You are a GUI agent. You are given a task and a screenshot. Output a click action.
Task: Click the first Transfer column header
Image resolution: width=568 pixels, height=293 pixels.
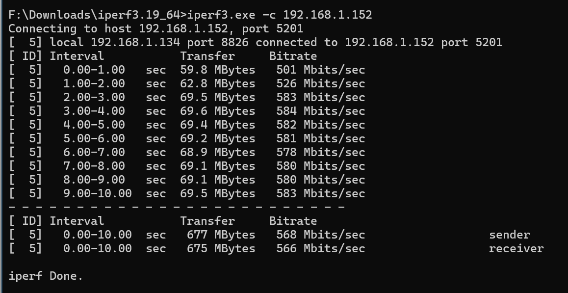coord(207,56)
